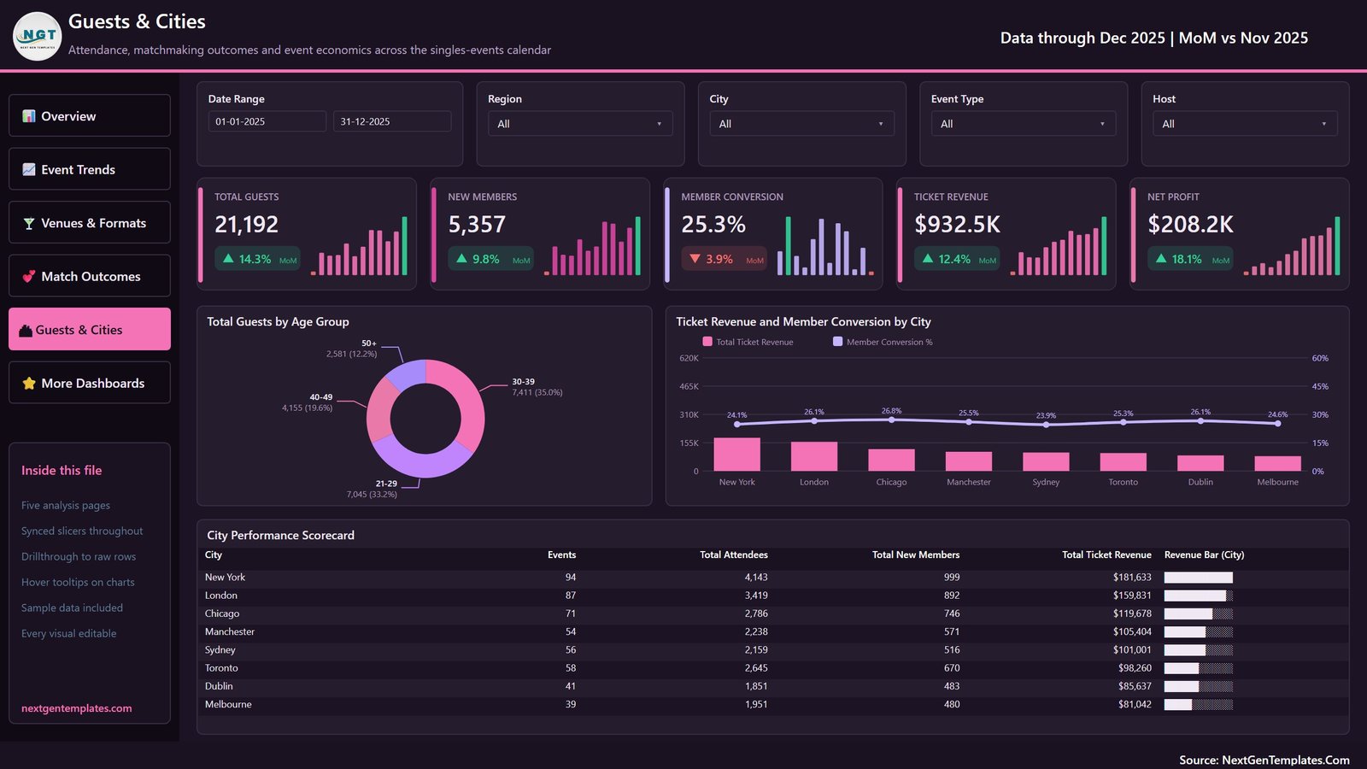Click the Event Trends line chart icon
This screenshot has height=769, width=1367.
click(29, 169)
